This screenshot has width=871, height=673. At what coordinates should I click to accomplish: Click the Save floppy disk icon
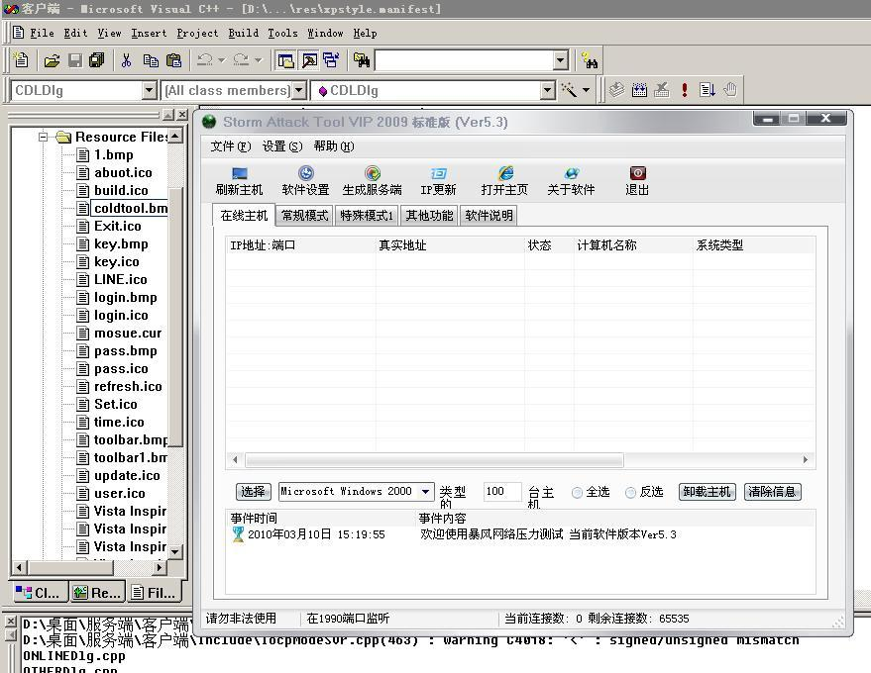(x=75, y=60)
